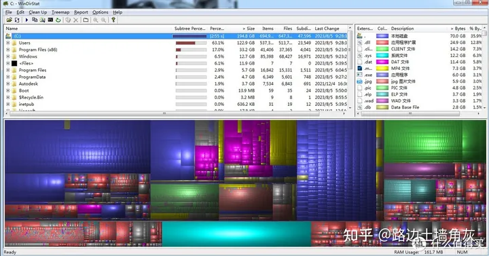Expand the Windows folder tree node
The width and height of the screenshot is (489, 256).
8,56
